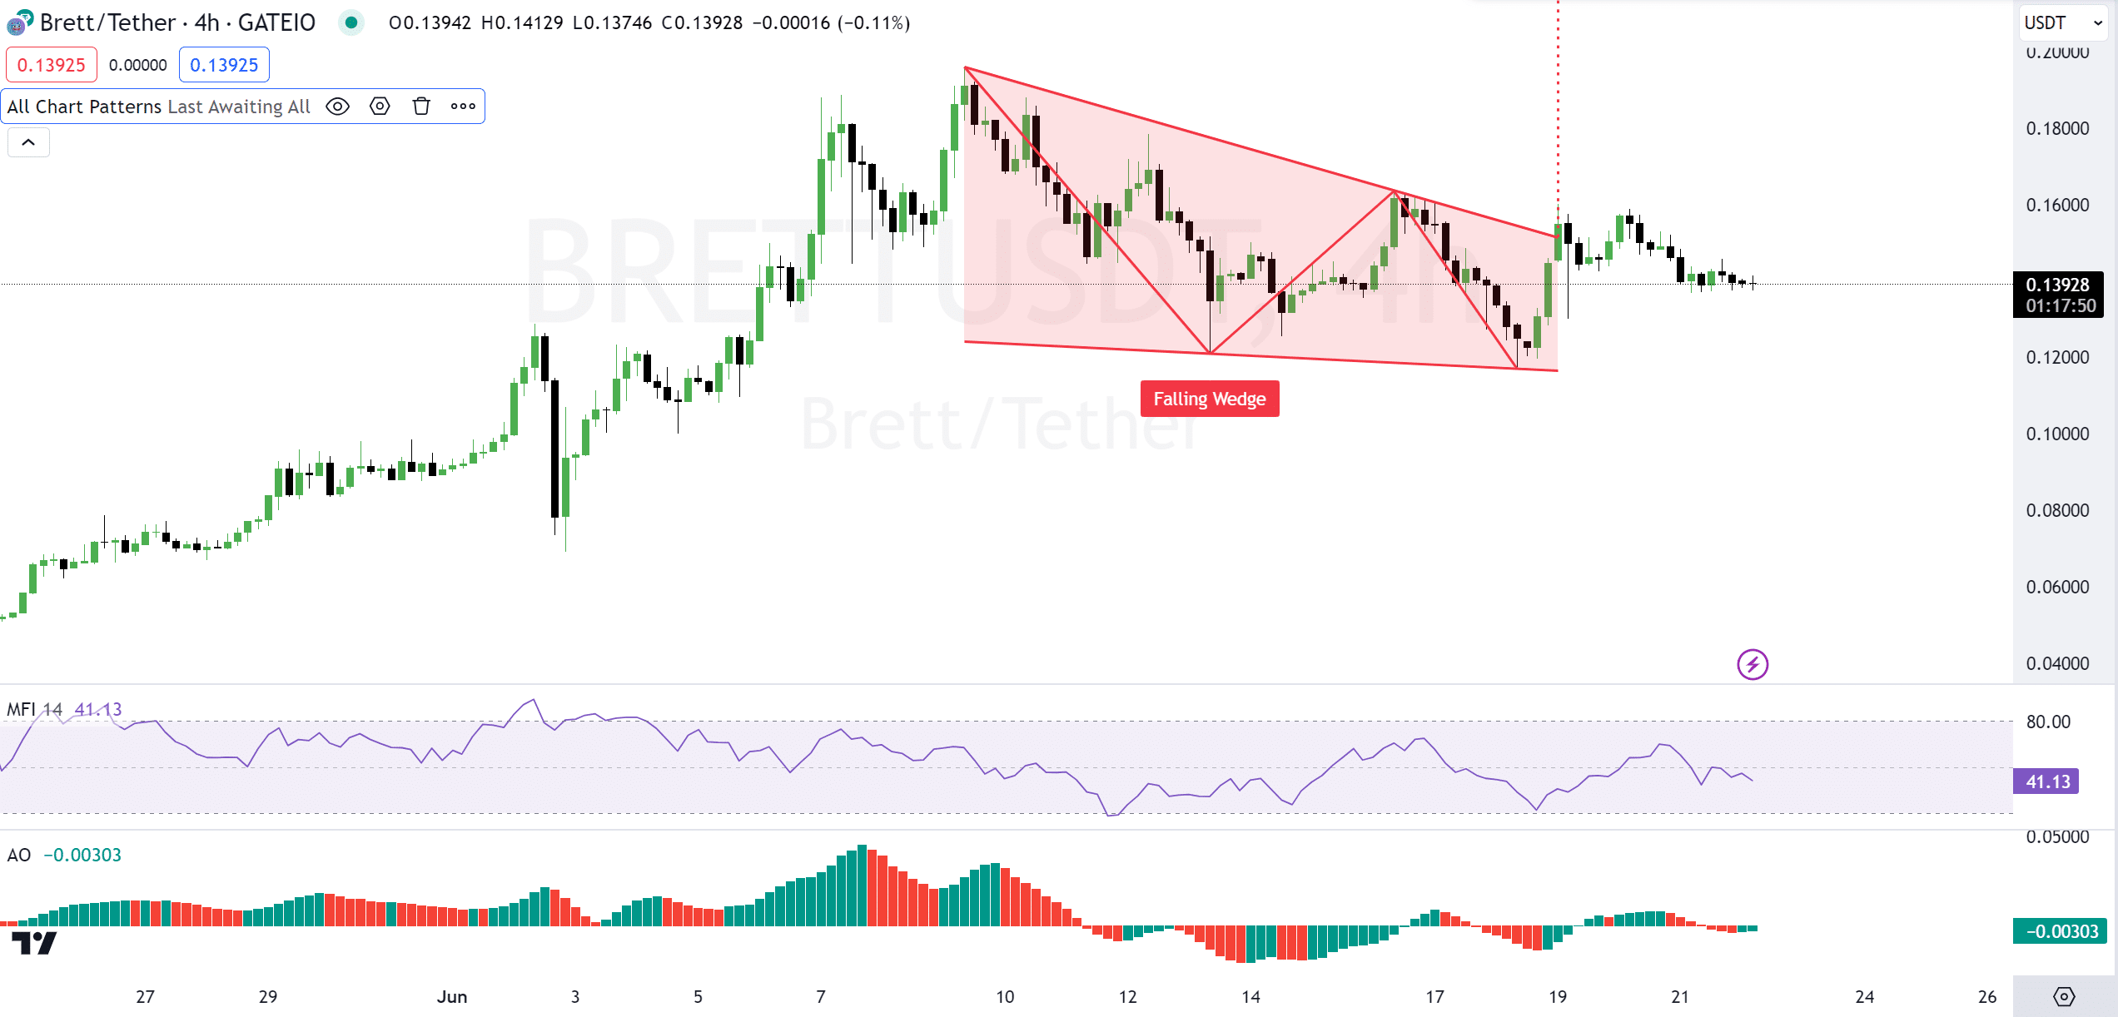This screenshot has height=1017, width=2118.
Task: Click the spread value 0.00000
Action: pyautogui.click(x=138, y=65)
